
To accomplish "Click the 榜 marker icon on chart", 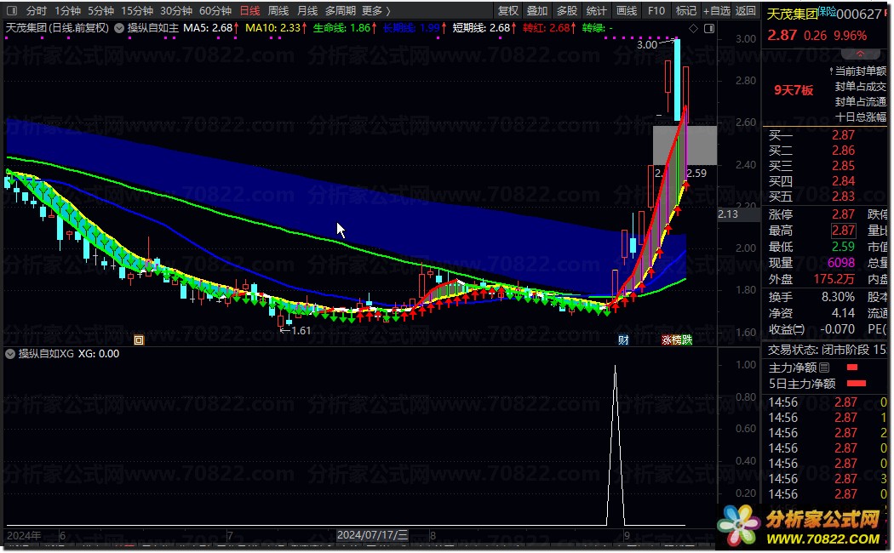I will 677,340.
